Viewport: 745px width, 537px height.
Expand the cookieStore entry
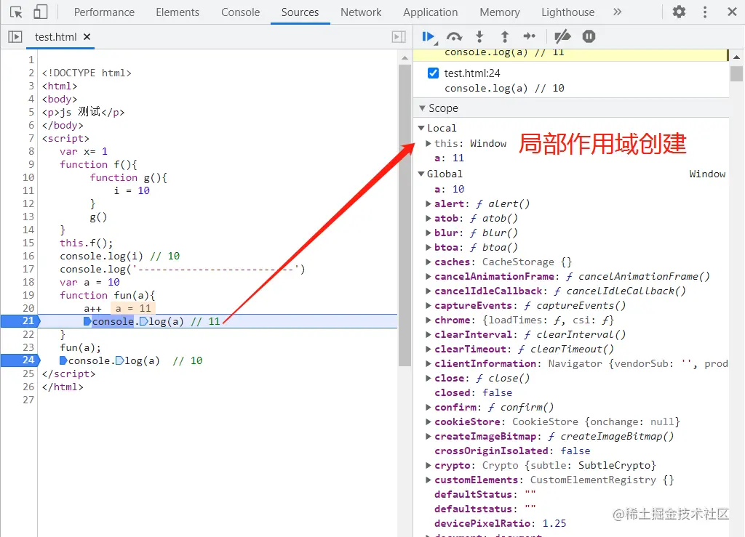click(428, 421)
